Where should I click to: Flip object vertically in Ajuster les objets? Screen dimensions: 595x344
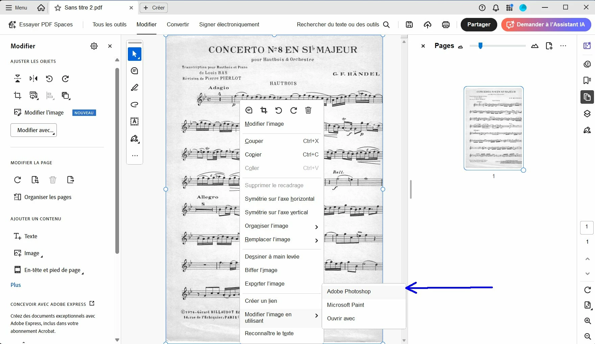18,79
